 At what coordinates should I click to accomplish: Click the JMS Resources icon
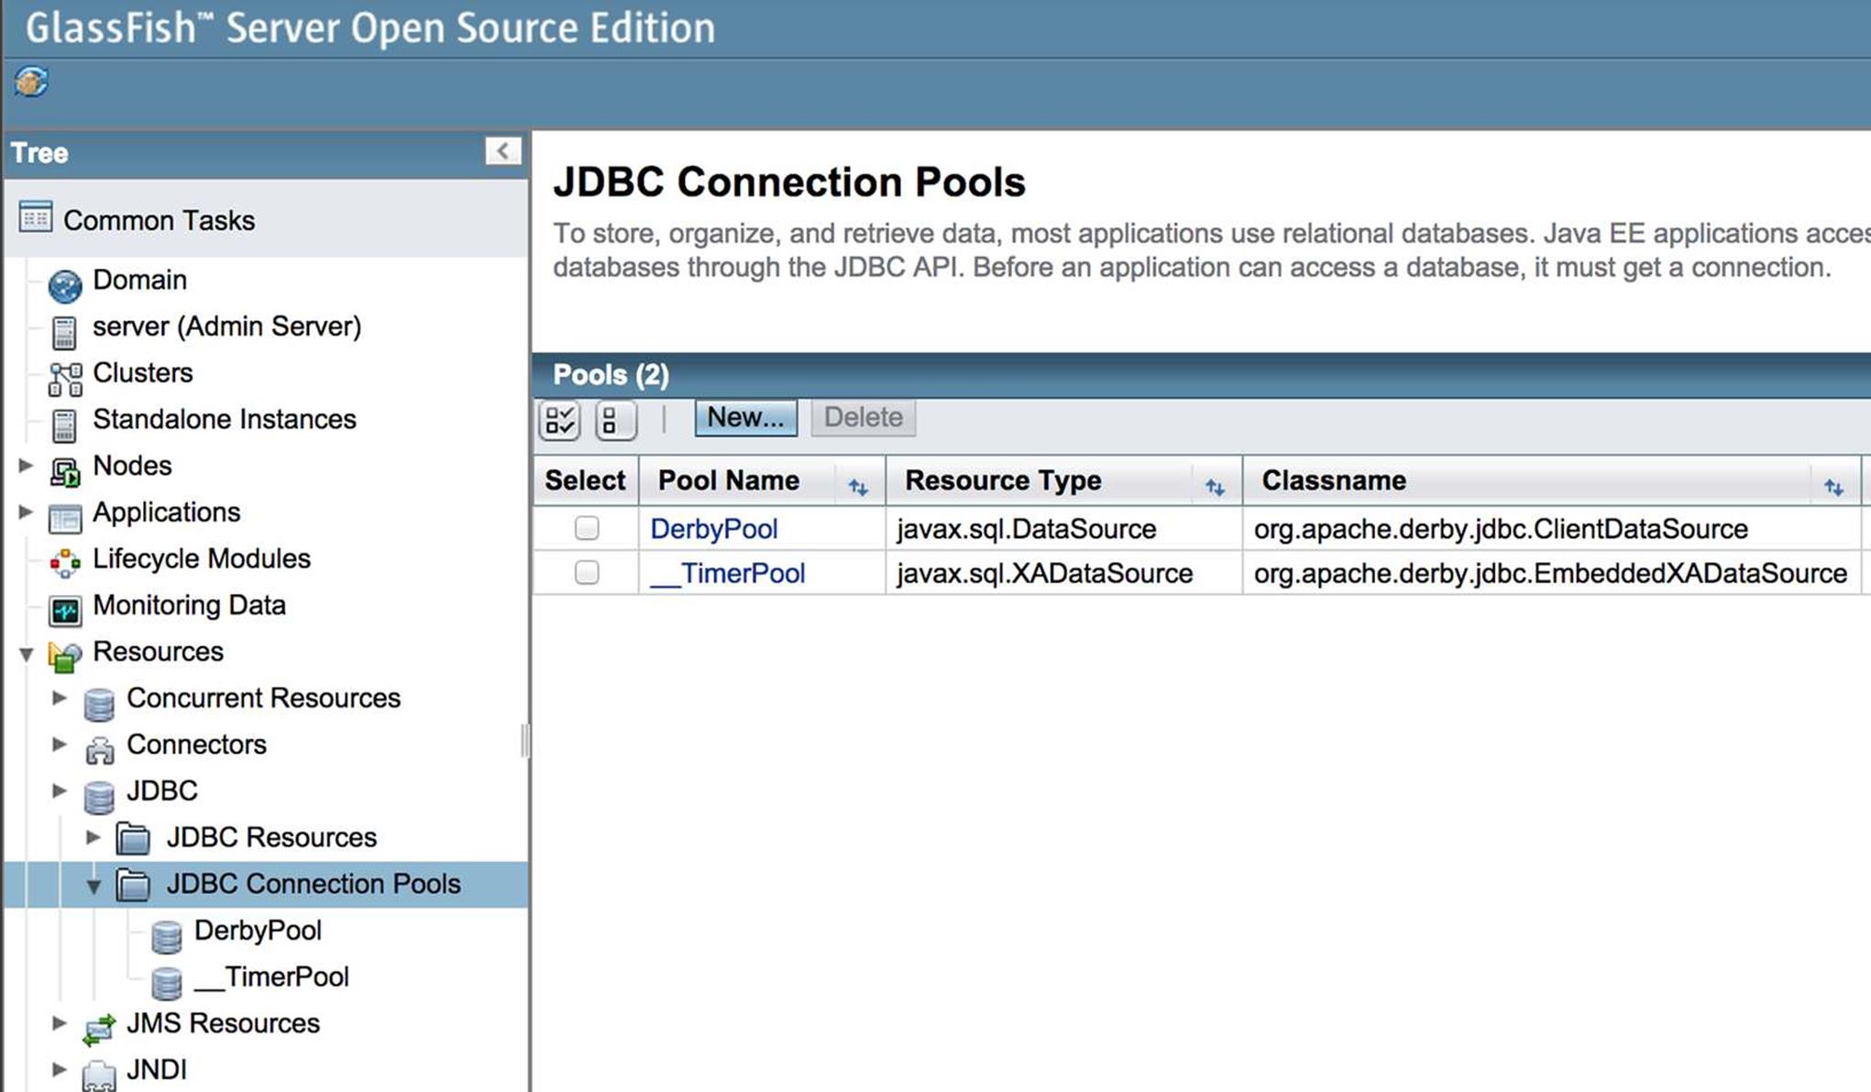tap(99, 1029)
